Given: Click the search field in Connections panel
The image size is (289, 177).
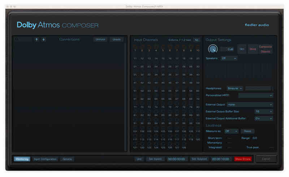Looking at the screenshot, I should (23, 39).
